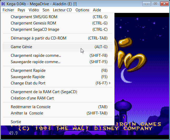Choose Arrêter la Console
Screen dimensions: 170x140
58,113
